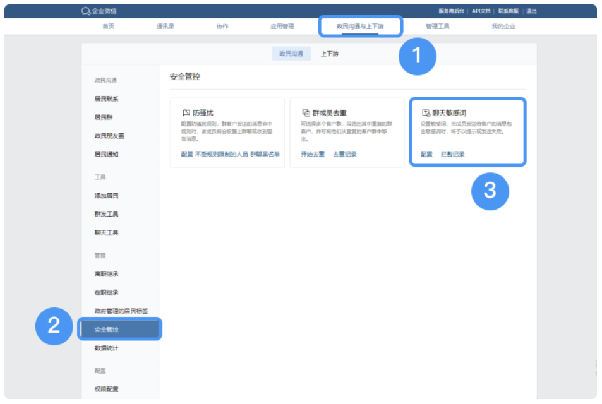Screen dimensions: 602x404
Task: Open the API文档 link
Action: click(x=481, y=11)
